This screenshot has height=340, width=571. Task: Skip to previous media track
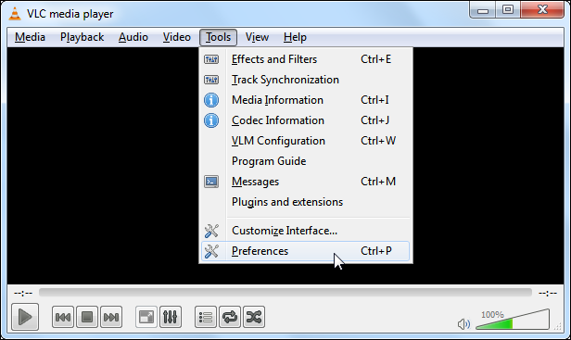63,317
